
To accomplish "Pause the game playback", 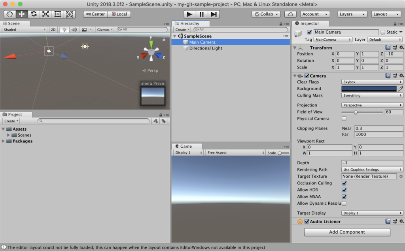I will (201, 14).
